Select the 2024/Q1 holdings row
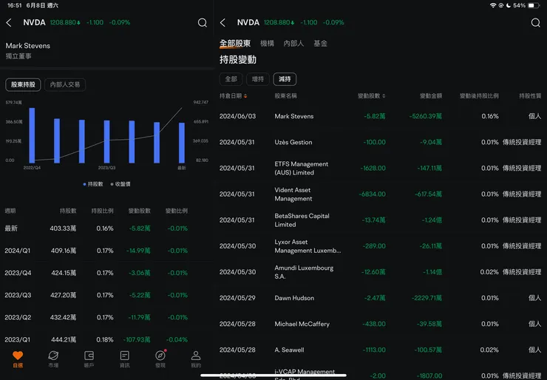The width and height of the screenshot is (547, 380). [106, 251]
